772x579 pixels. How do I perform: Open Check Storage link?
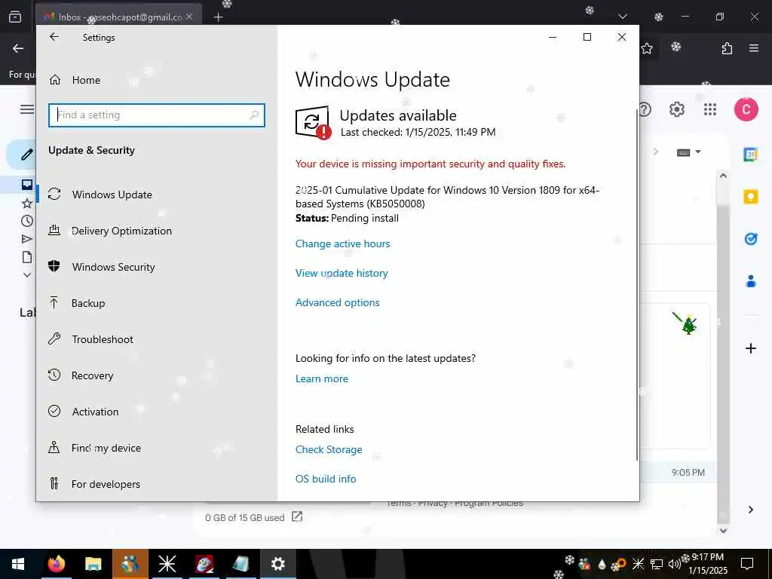click(x=329, y=449)
